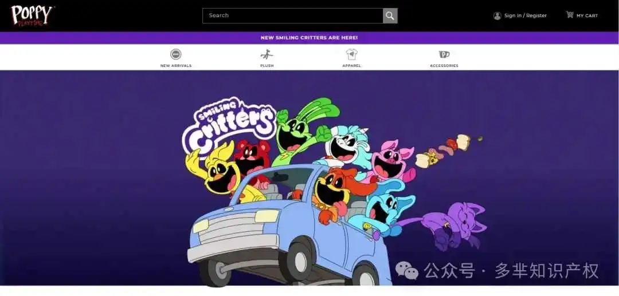Click the Poppy Playtime logo
This screenshot has width=619, height=296.
pyautogui.click(x=32, y=15)
